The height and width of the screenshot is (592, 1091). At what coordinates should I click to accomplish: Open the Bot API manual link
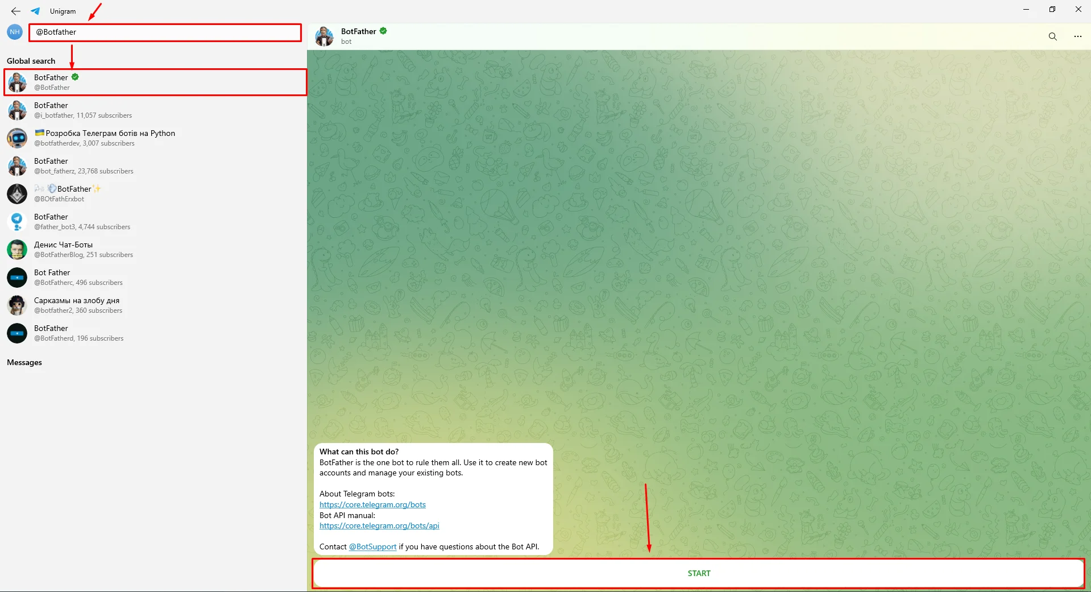(379, 526)
